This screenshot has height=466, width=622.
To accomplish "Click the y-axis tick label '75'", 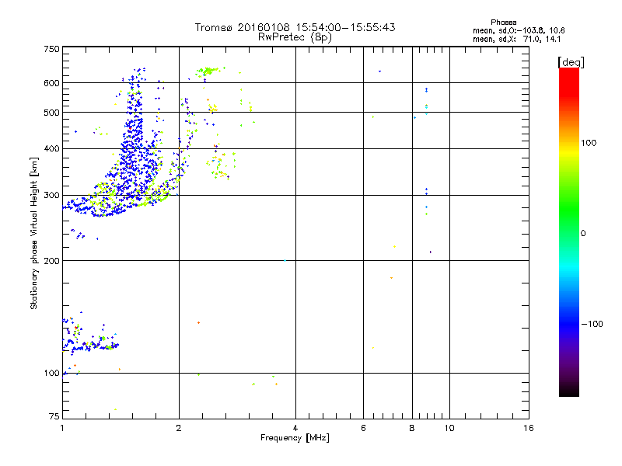I will 54,416.
